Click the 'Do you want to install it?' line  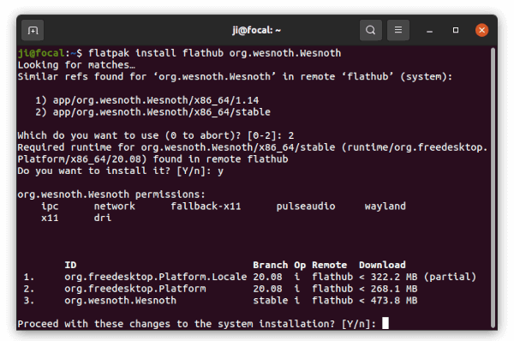[x=120, y=170]
